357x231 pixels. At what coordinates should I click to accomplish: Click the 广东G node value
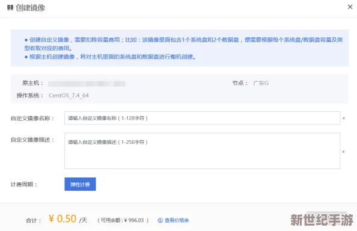click(x=261, y=83)
